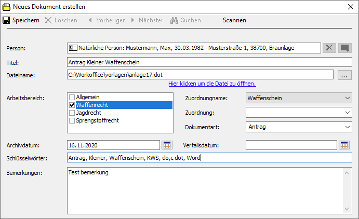
Task: Check the Sprengstoffrecht checkbox
Action: 72,120
